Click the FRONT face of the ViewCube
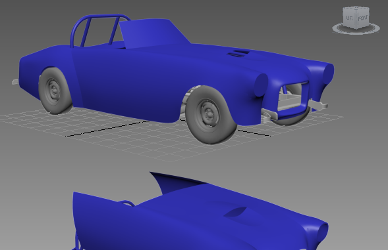388x250 pixels. point(363,18)
